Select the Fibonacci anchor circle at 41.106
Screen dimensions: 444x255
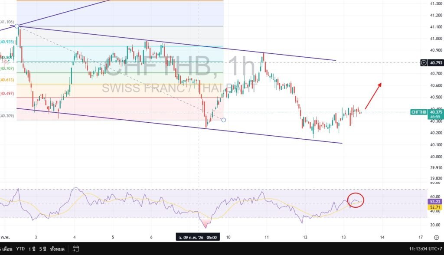pos(17,26)
